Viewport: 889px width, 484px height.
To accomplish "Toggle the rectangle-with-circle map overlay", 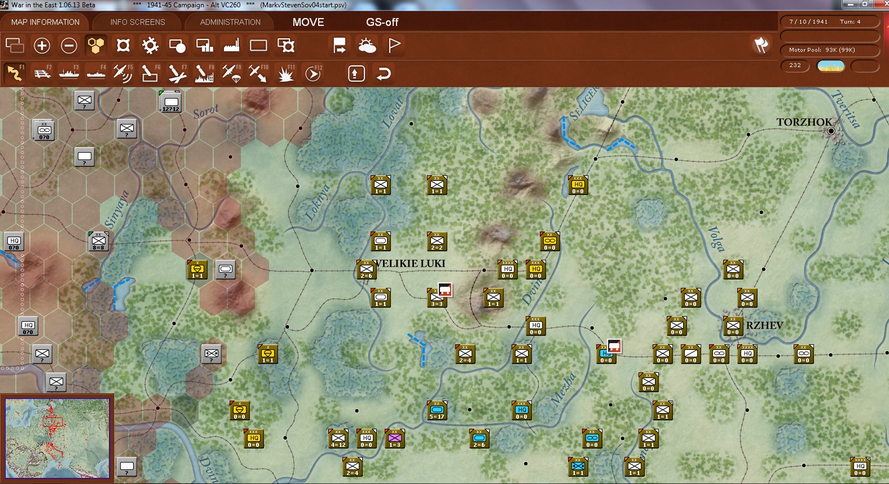I will click(x=177, y=45).
